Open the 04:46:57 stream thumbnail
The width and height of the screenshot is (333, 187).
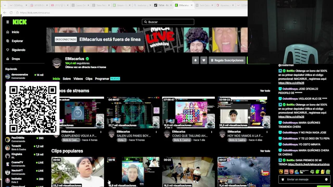pos(133,112)
